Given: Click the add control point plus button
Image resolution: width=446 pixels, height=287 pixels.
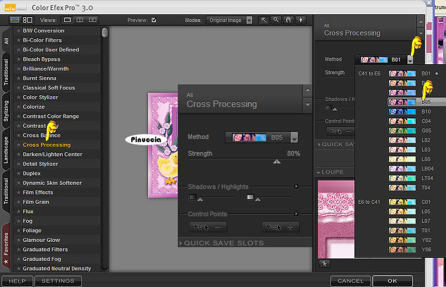Looking at the screenshot, I should click(281, 227).
